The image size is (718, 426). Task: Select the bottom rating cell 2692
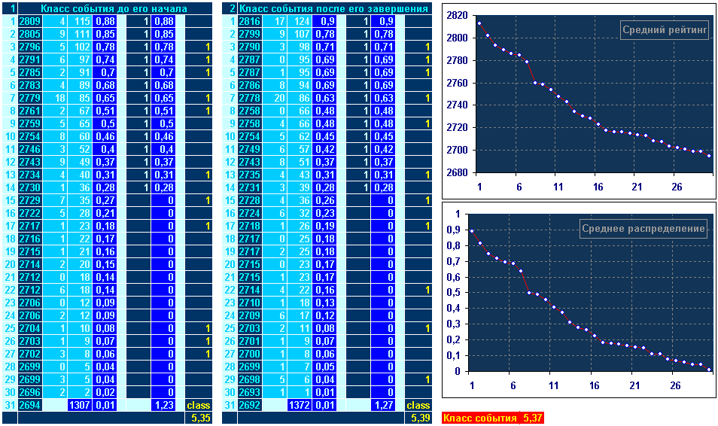tap(250, 405)
